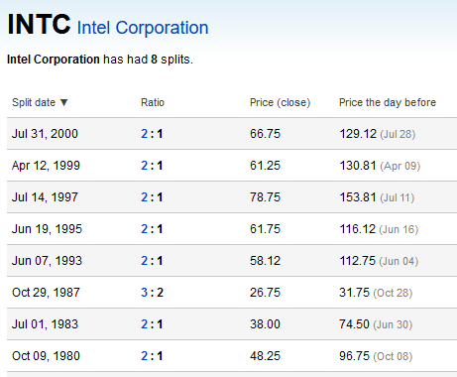Viewport: 457px width, 377px height.
Task: Click the 130.81 (Apr 09) prior price
Action: pyautogui.click(x=380, y=166)
